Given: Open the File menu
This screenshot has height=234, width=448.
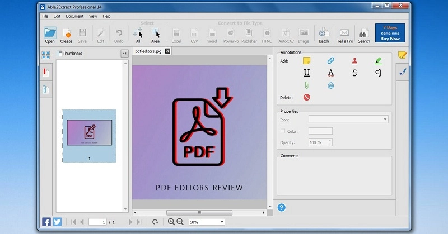Looking at the screenshot, I should pyautogui.click(x=45, y=16).
